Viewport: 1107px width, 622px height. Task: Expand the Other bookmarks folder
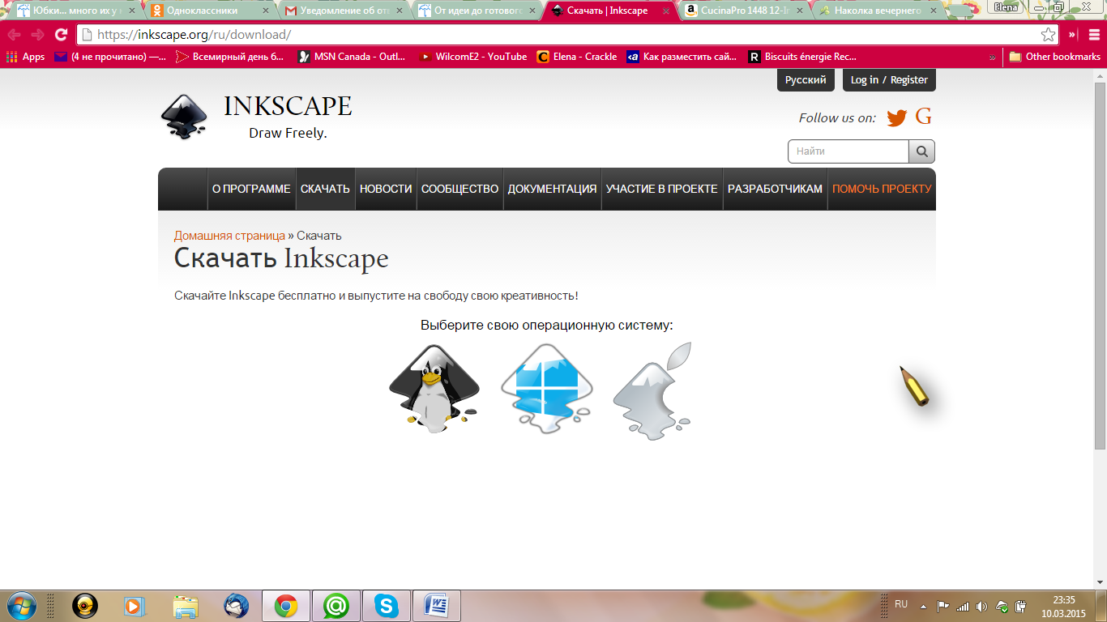1054,57
